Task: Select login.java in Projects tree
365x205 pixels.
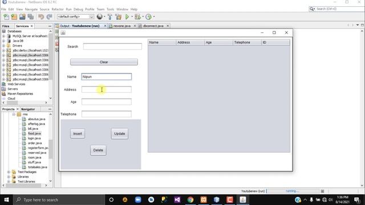Action: coord(34,138)
